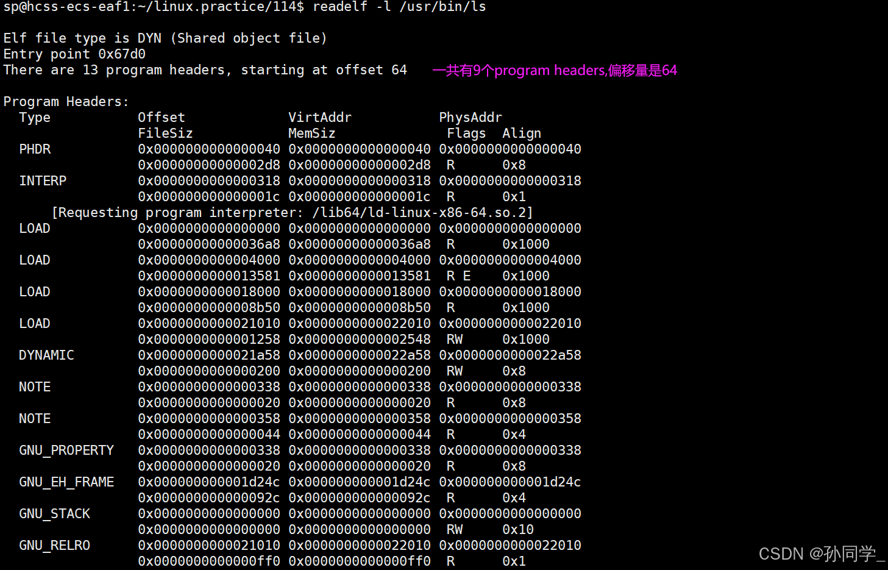Click the 'Entry point 0x67d0' line

click(74, 54)
